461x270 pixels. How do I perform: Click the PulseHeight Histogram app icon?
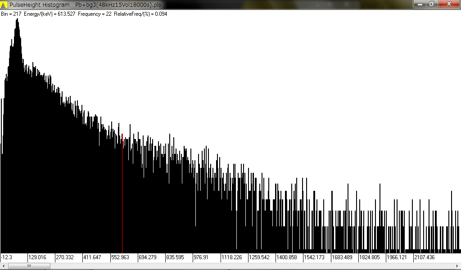point(4,4)
